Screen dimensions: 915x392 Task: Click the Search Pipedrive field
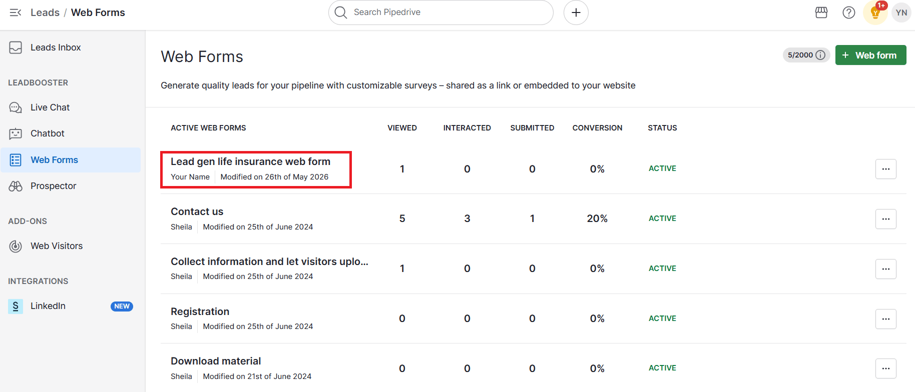tap(440, 12)
